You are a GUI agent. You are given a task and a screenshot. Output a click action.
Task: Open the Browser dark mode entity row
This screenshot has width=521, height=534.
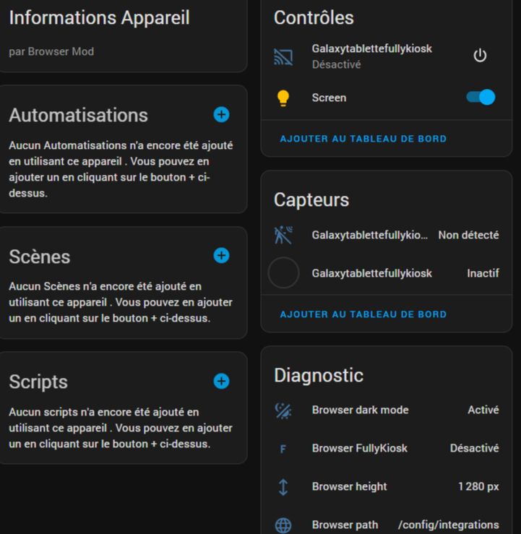click(387, 410)
